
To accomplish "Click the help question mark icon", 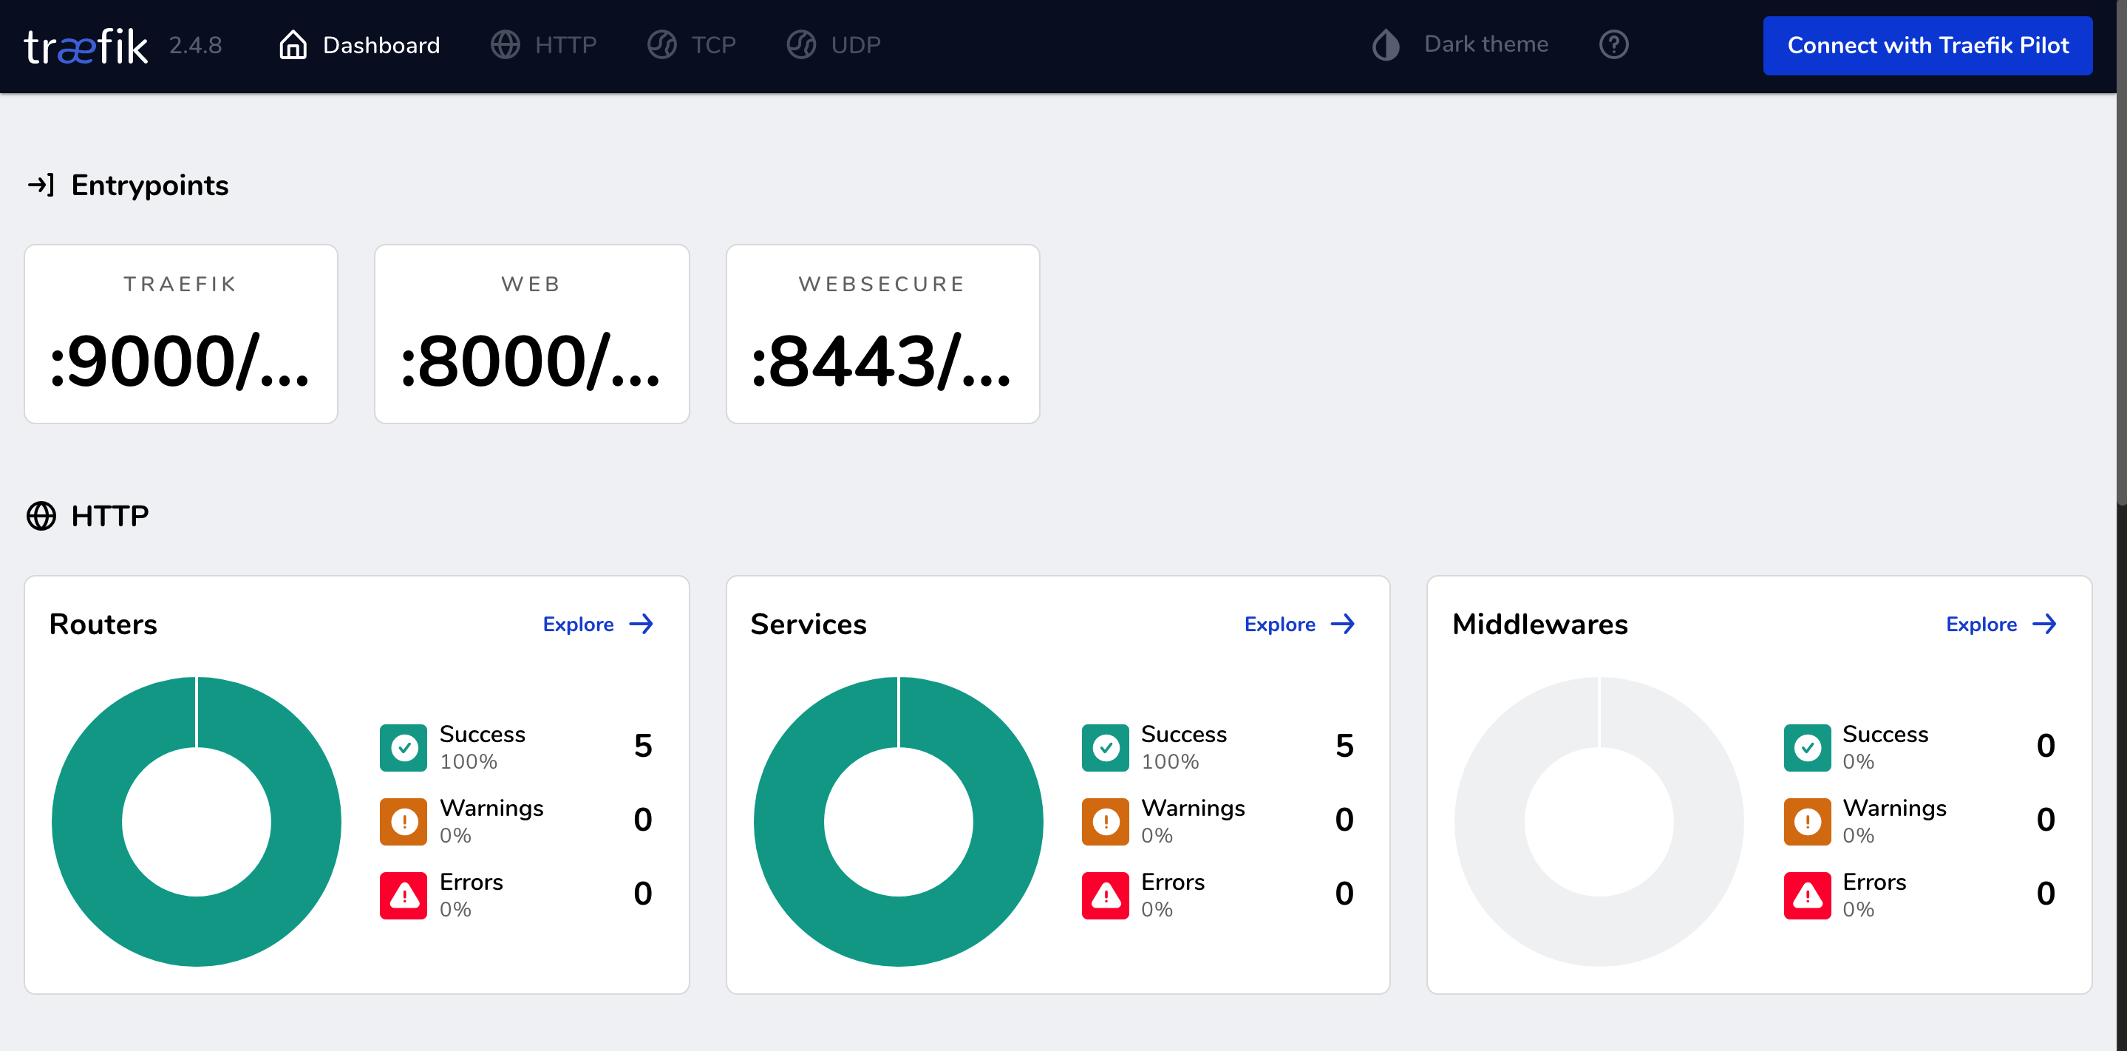I will pyautogui.click(x=1613, y=44).
